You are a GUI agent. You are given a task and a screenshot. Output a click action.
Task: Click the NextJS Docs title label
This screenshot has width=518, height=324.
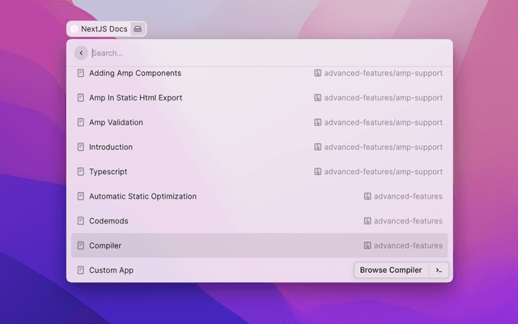(104, 29)
